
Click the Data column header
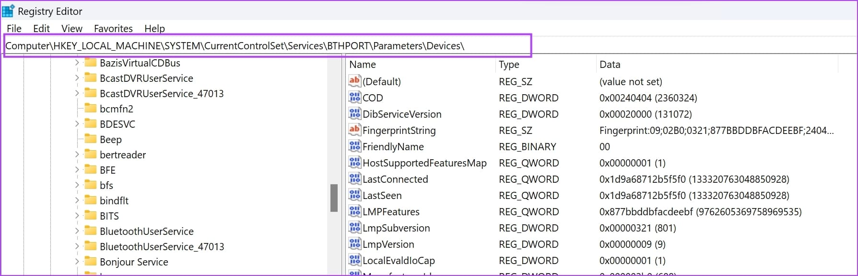pyautogui.click(x=610, y=65)
